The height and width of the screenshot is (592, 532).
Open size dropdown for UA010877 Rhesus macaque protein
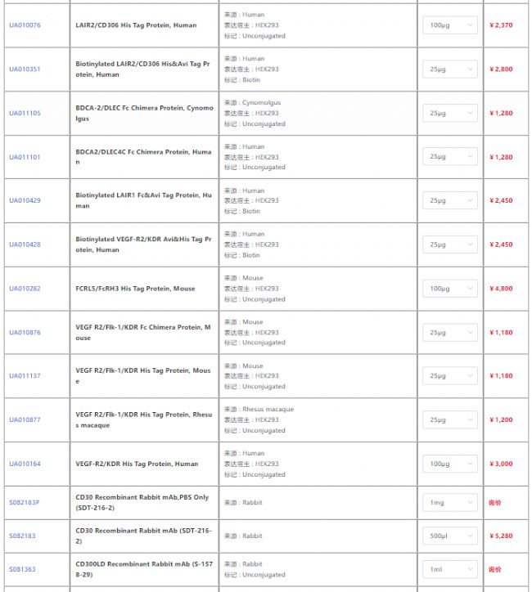pos(450,420)
